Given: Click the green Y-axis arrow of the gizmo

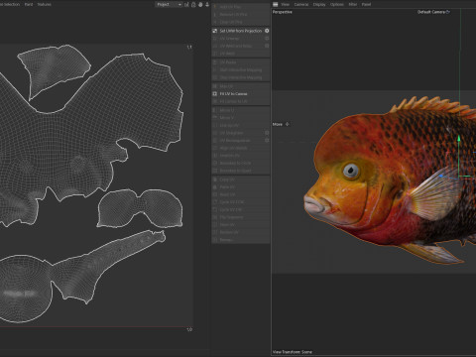Looking at the screenshot, I should [x=459, y=138].
